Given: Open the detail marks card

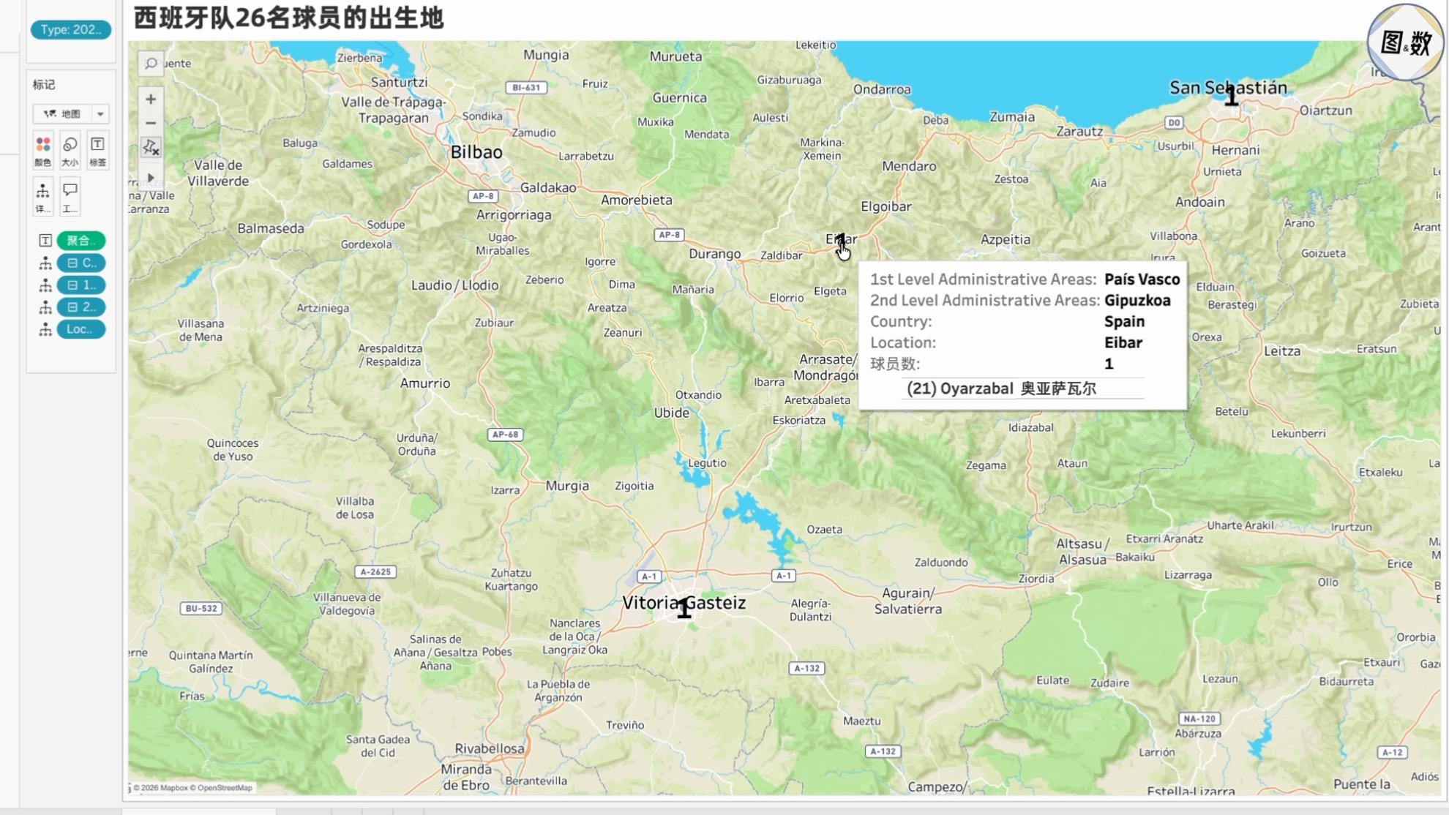Looking at the screenshot, I should [x=43, y=197].
